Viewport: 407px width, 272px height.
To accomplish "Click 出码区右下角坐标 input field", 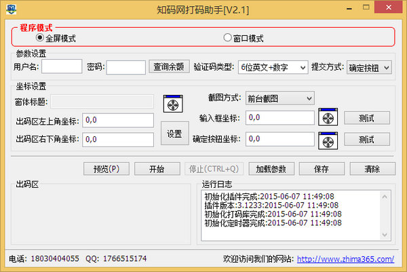I will pyautogui.click(x=118, y=139).
